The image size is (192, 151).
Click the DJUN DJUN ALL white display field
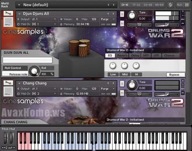(27, 60)
